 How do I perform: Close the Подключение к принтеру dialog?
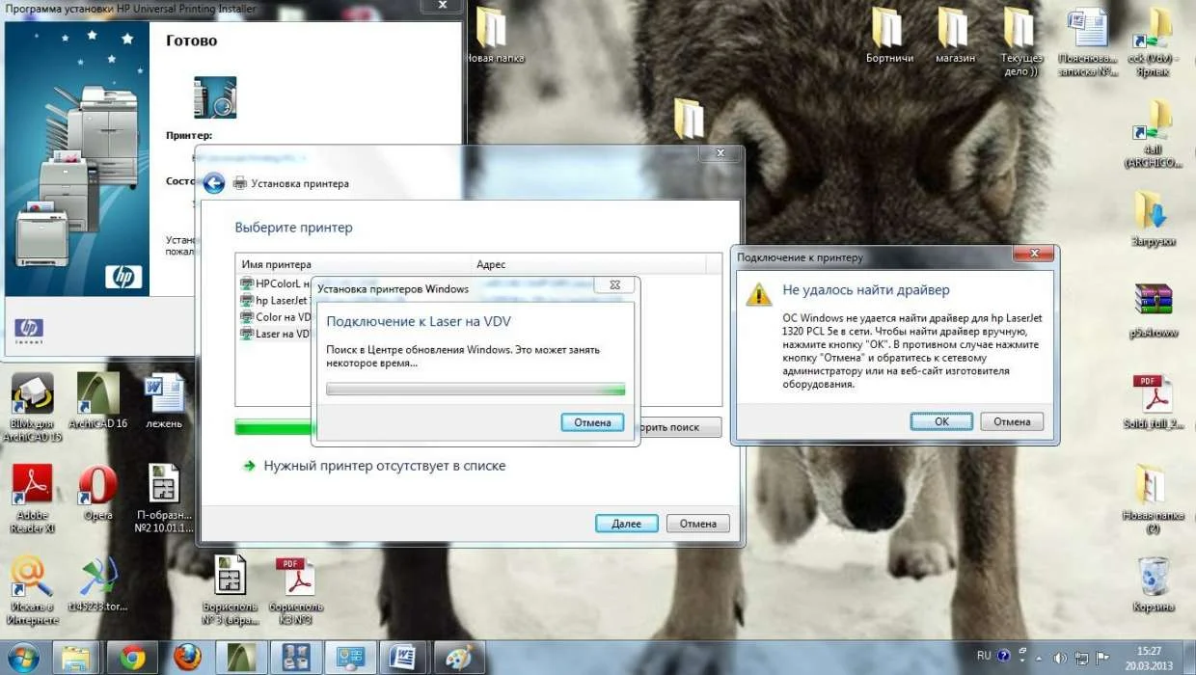[x=1032, y=254]
